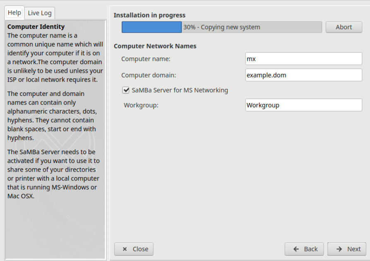Click the 'Computer name:' label
The image size is (370, 261).
pos(146,59)
